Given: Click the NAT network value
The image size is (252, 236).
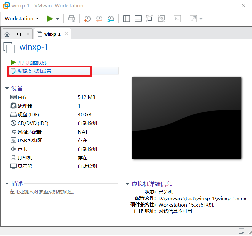Looking at the screenshot, I should tap(83, 132).
